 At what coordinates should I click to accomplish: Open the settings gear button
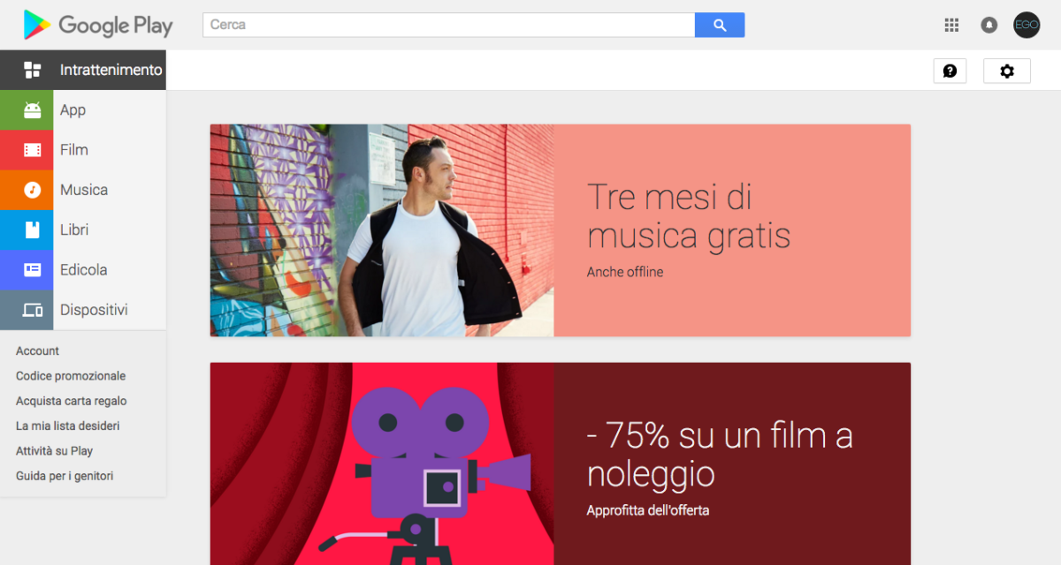[1007, 71]
